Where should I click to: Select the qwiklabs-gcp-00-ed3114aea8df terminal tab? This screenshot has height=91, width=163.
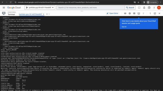[30, 14]
